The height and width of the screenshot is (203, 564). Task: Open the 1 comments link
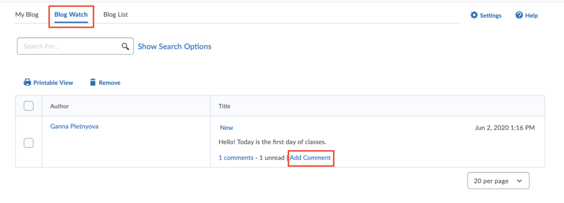point(236,157)
